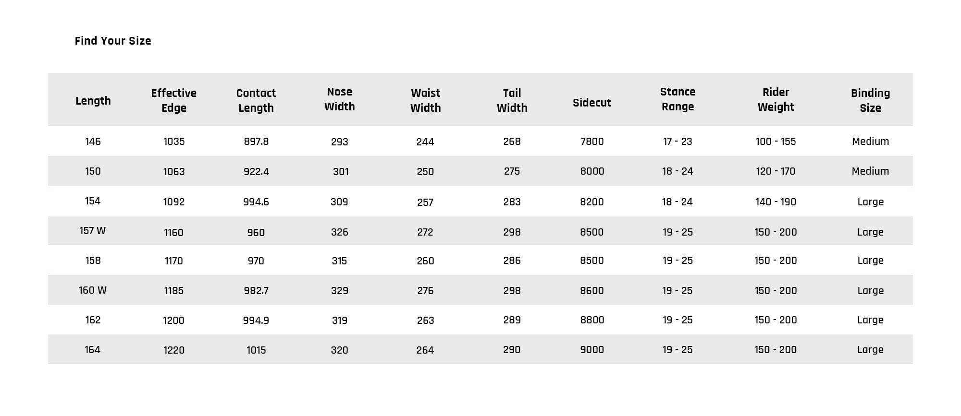Select the Tail Width column header
The height and width of the screenshot is (416, 961).
click(x=512, y=100)
